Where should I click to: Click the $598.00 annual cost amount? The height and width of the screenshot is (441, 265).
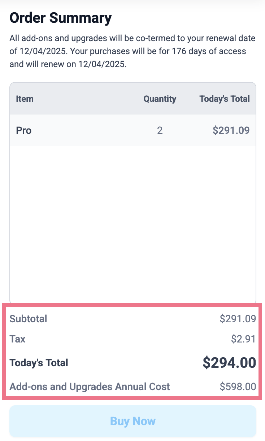pyautogui.click(x=238, y=387)
